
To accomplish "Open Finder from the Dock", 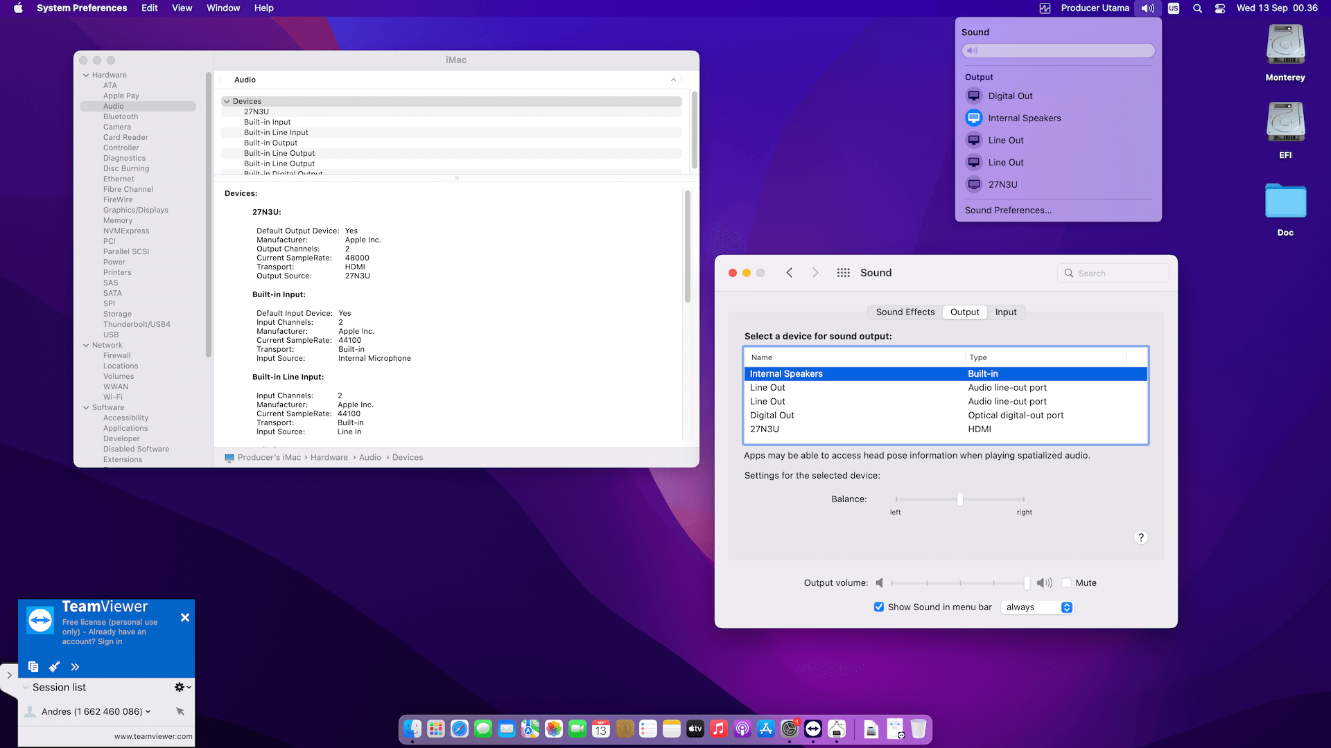I will [x=412, y=729].
